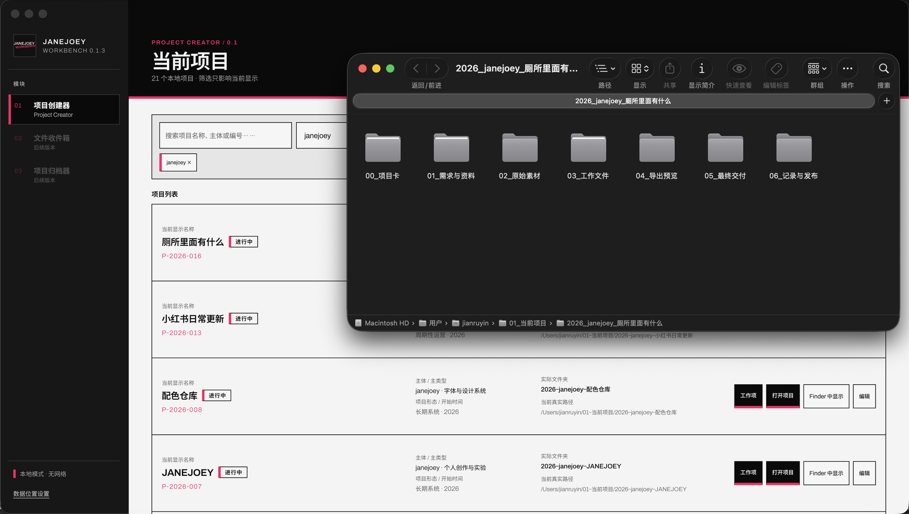
Task: Click the JANEJOEY Workbench logo
Action: (24, 45)
